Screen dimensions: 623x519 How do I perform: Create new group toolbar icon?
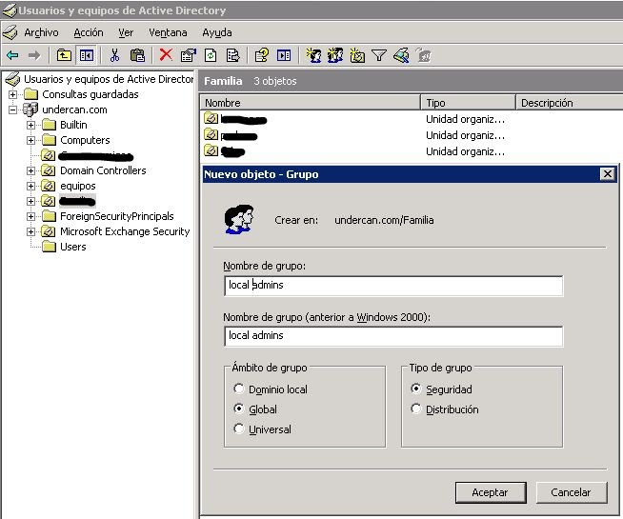[x=335, y=55]
